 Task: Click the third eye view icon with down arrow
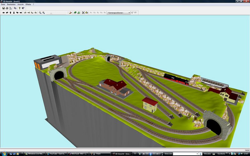click(x=32, y=12)
